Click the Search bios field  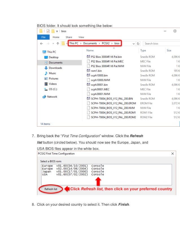161,44
